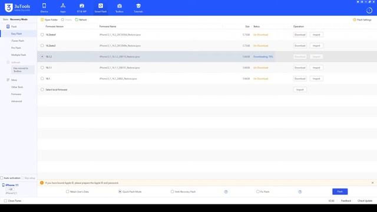377x212 pixels.
Task: Import firmware for 16.2beta4 row
Action: [x=316, y=35]
